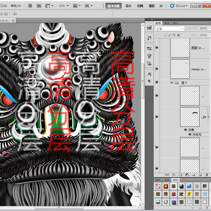Screen dimensions: 211x211
Task: Launch Adobe Bridge from the top bar
Action: (30, 6)
